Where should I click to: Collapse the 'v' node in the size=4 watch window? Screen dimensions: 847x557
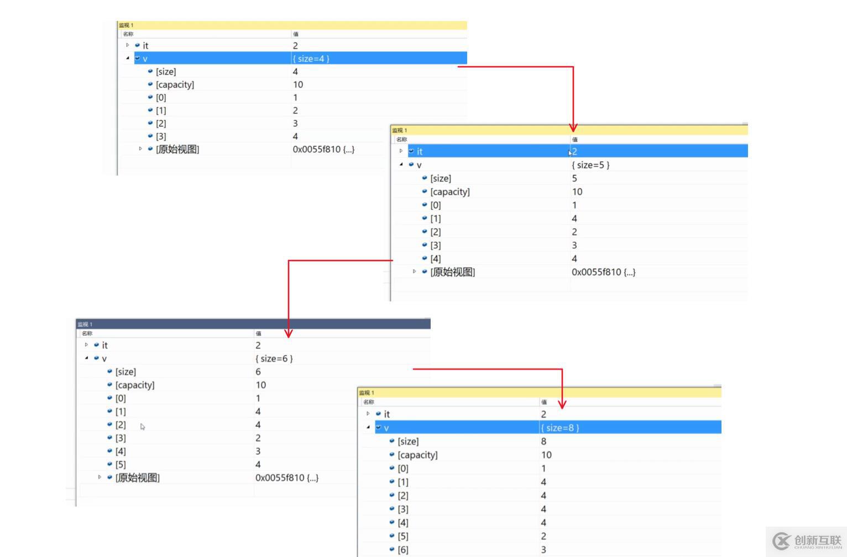tap(128, 58)
